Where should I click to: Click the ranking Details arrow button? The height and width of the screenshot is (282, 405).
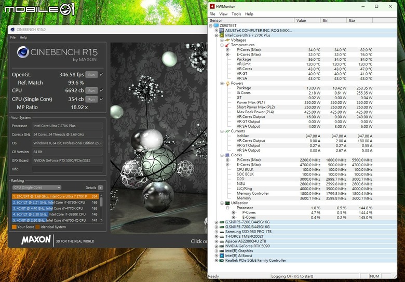(101, 188)
